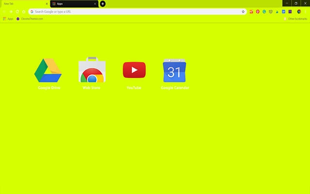Open a new tab with the plus button
Screen dimensions: 310x194
pyautogui.click(x=103, y=4)
